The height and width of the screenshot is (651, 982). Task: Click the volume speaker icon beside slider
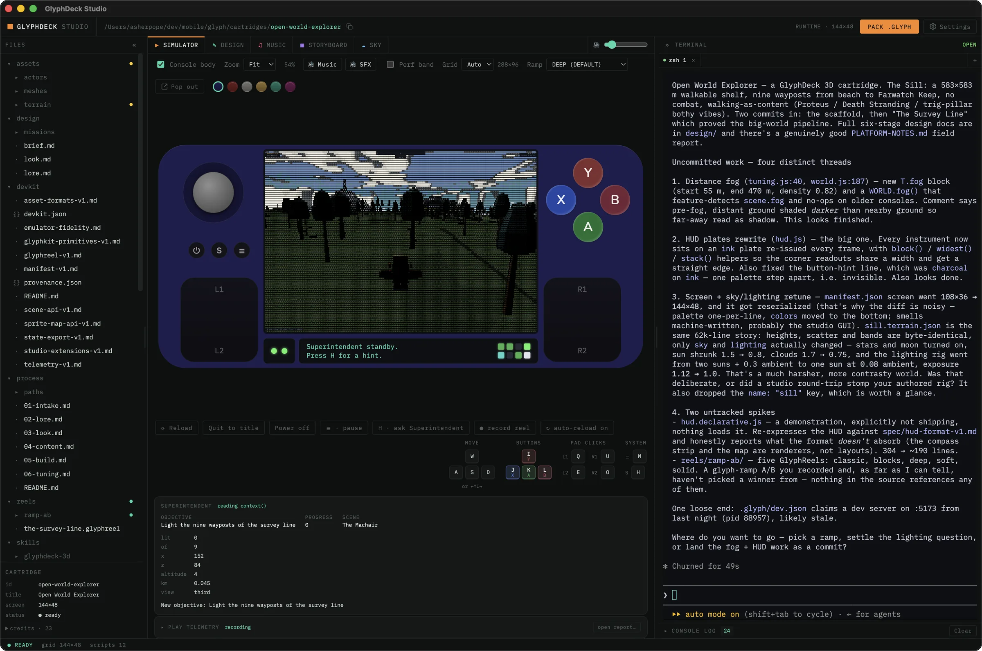pyautogui.click(x=596, y=45)
